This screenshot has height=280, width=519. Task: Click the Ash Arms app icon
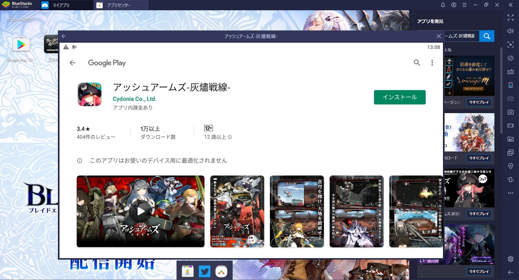[90, 94]
